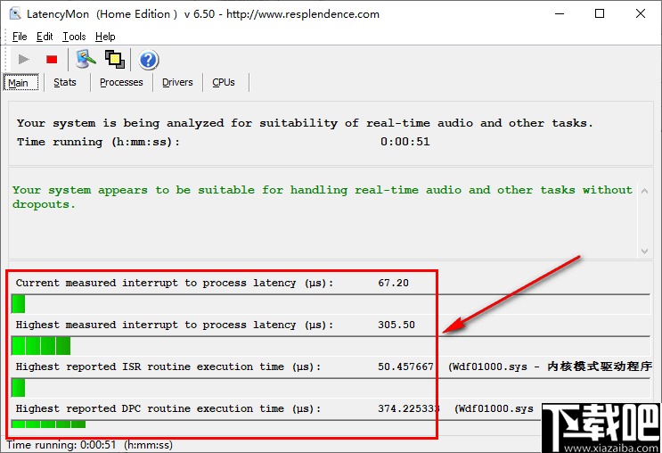Open the Tools menu
Image resolution: width=662 pixels, height=453 pixels.
(74, 37)
